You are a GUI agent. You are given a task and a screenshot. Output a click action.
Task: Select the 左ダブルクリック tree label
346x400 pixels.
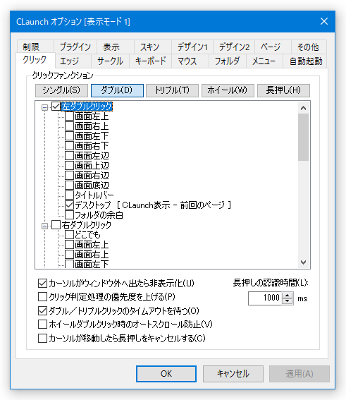(87, 107)
